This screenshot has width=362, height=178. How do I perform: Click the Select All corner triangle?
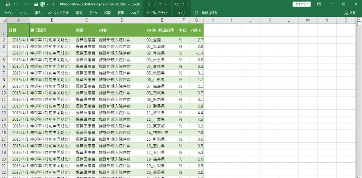click(4, 20)
